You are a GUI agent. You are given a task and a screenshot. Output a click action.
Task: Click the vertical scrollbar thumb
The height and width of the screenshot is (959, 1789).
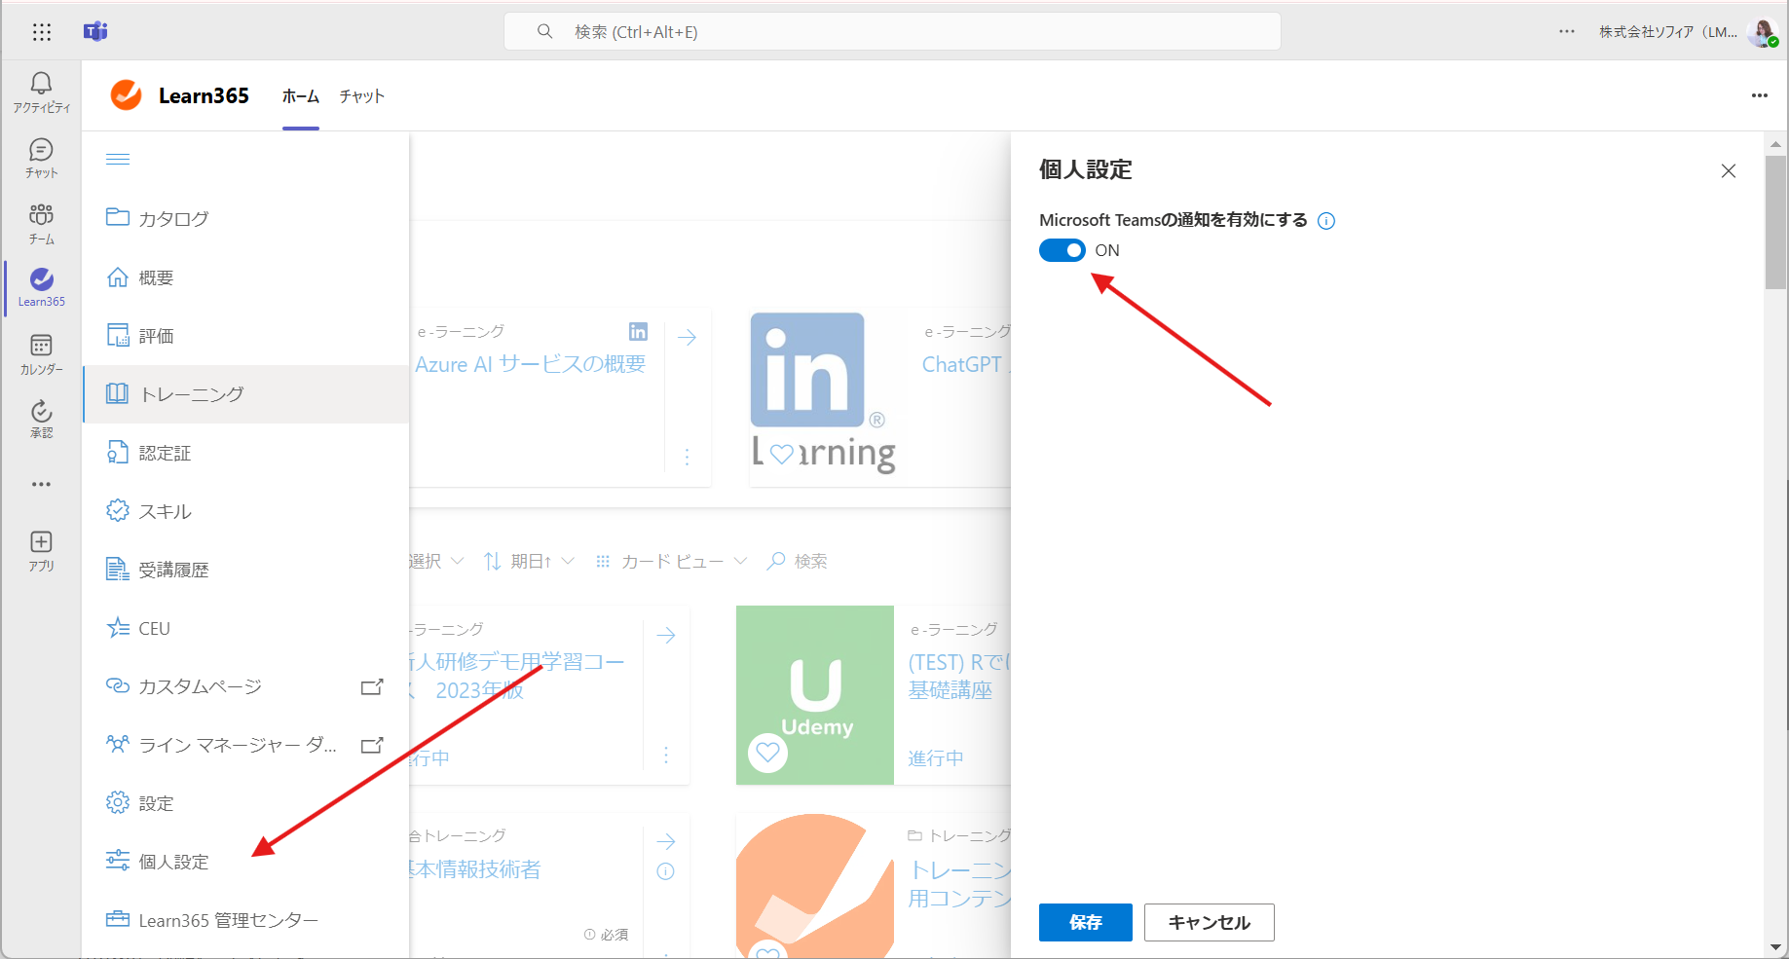pos(1776,222)
